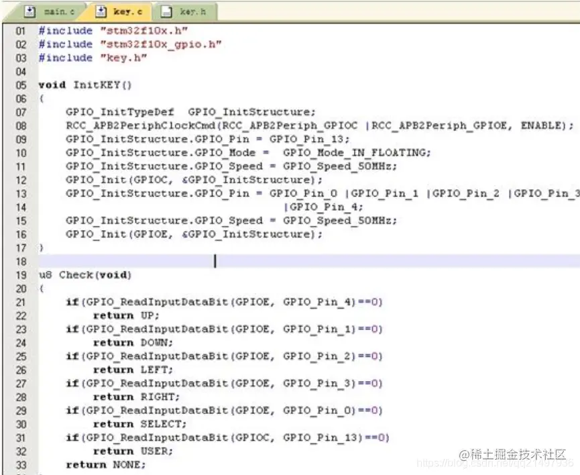Click 'GPIO_Pin_0 |GPIO_Pin_1' line 13
The image size is (580, 475).
point(343,193)
